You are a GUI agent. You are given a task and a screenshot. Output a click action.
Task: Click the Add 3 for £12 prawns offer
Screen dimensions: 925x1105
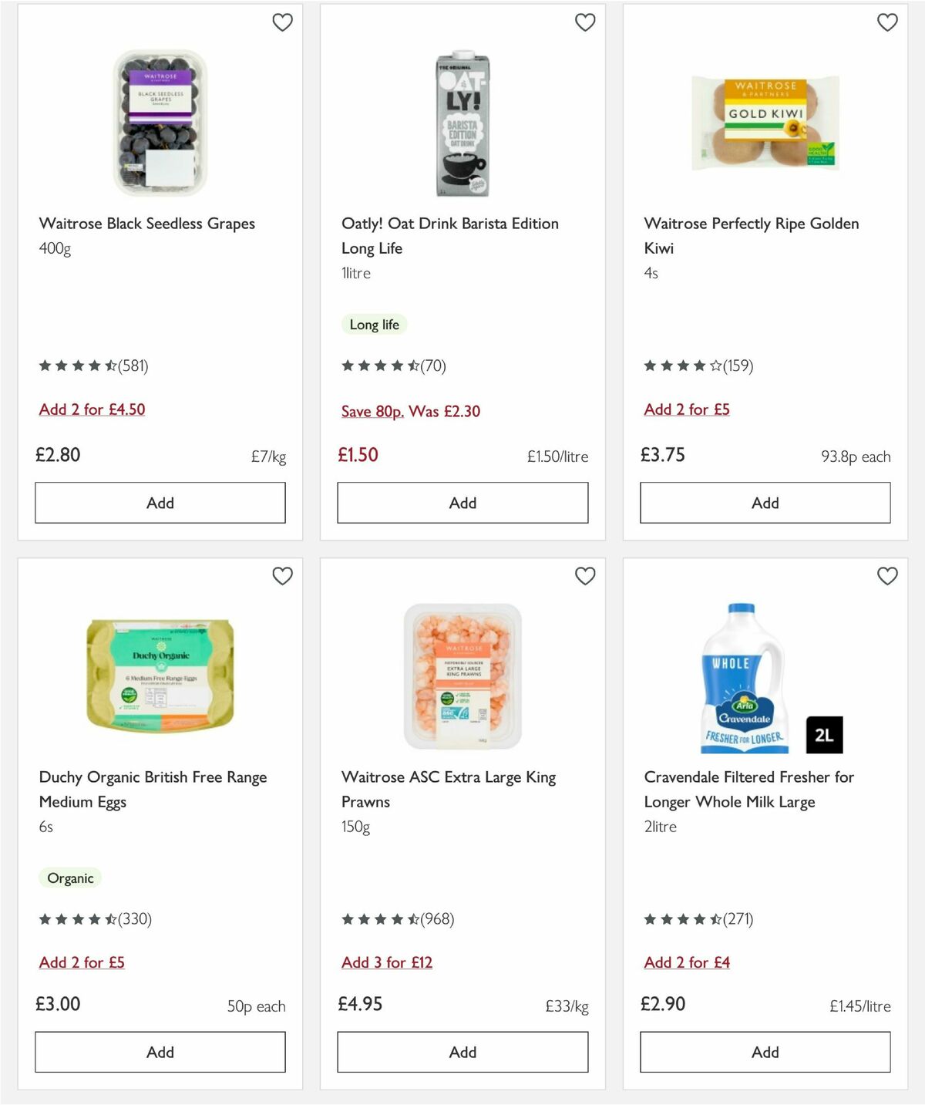pos(386,962)
